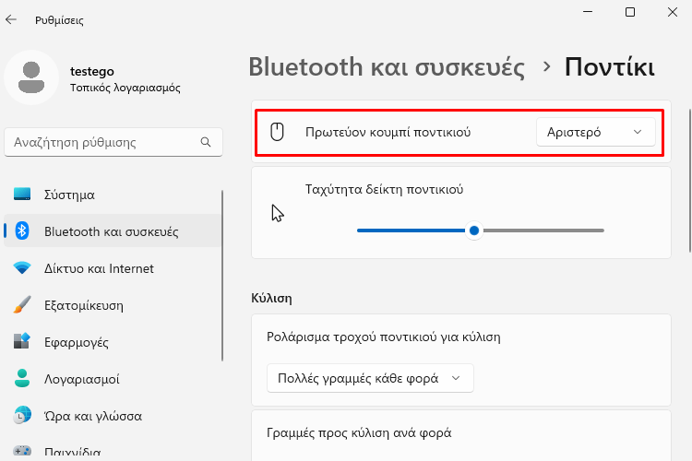The height and width of the screenshot is (461, 692).
Task: Click the Wi-Fi network icon
Action: [x=22, y=267]
